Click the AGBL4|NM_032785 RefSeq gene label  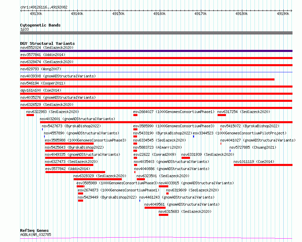tap(36, 235)
